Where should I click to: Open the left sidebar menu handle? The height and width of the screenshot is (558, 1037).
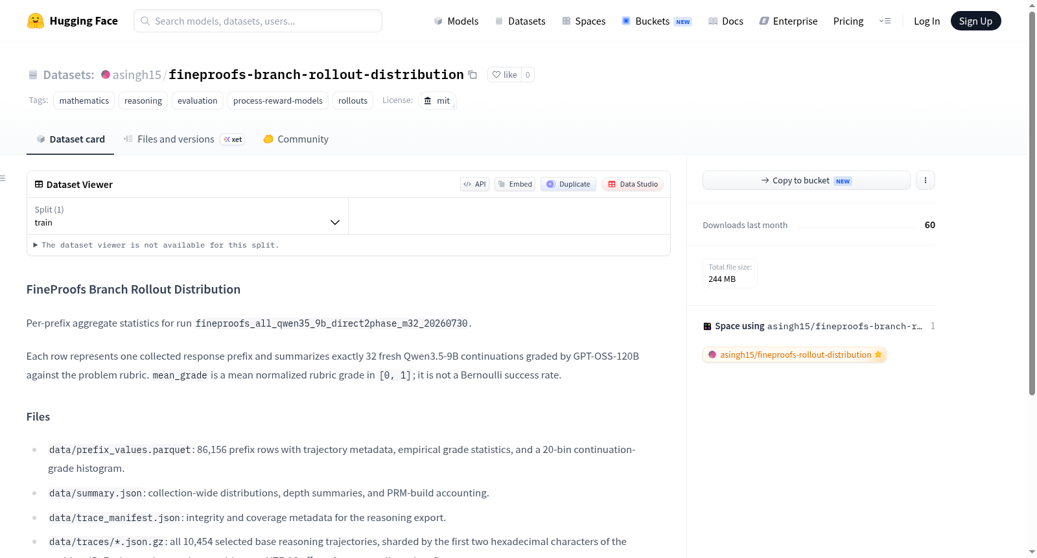click(3, 178)
